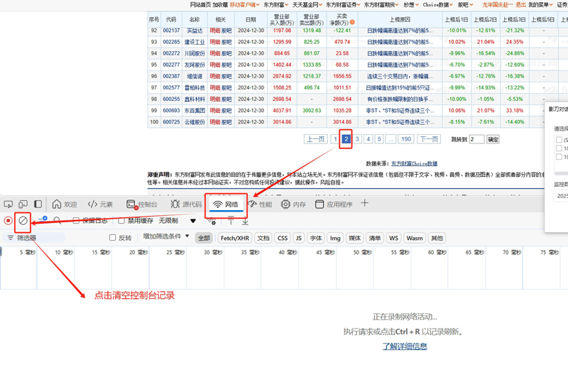Open the 了解详细信息 link

click(405, 346)
